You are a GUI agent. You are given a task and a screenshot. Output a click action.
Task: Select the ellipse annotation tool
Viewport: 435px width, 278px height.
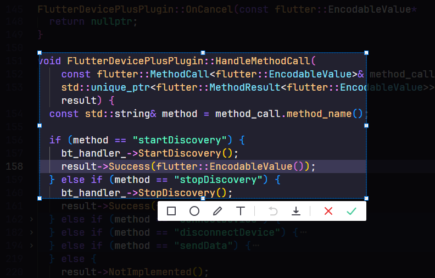coord(194,211)
